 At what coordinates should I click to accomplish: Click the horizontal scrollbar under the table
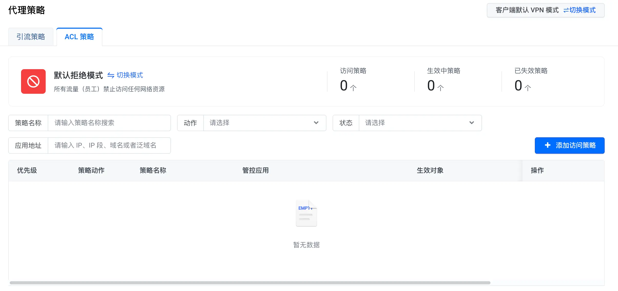point(250,283)
